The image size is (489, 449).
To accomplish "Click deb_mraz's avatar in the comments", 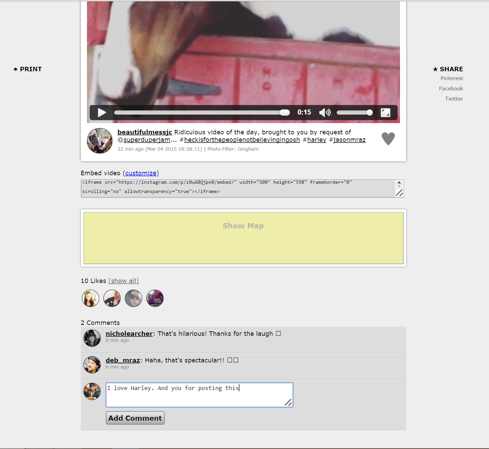I will (x=92, y=364).
